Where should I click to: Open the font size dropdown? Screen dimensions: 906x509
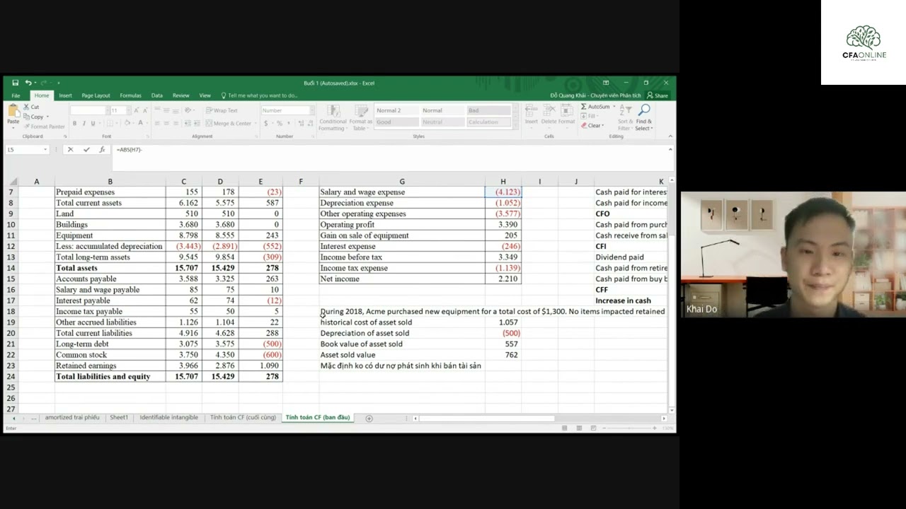(127, 110)
